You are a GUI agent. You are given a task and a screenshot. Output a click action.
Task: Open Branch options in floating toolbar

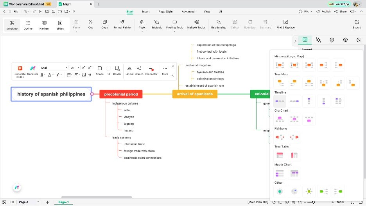pyautogui.click(x=139, y=71)
